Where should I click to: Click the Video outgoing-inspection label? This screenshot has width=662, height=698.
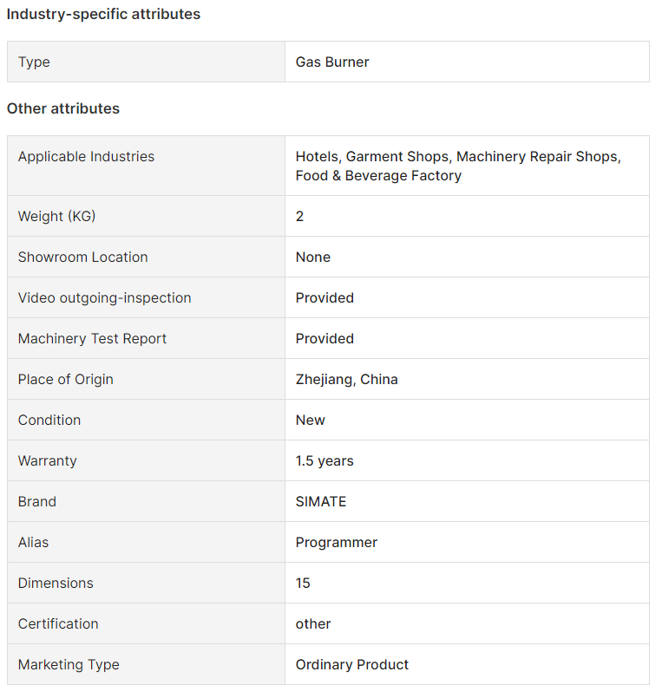click(105, 297)
